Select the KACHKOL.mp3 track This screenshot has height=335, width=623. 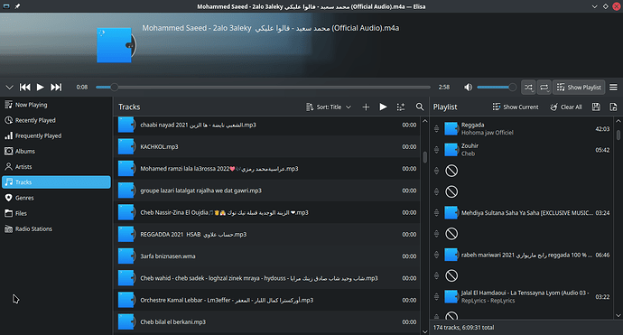coord(267,146)
